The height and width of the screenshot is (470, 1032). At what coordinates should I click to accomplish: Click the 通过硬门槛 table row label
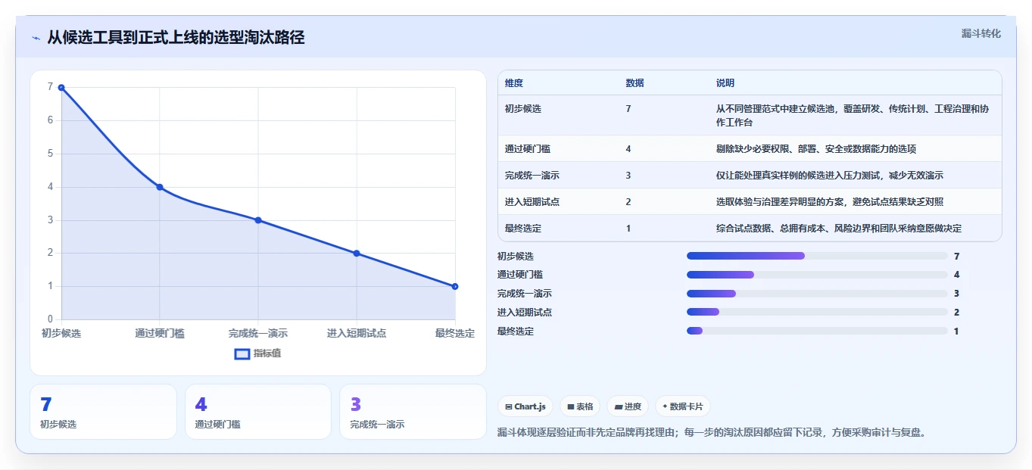click(528, 149)
